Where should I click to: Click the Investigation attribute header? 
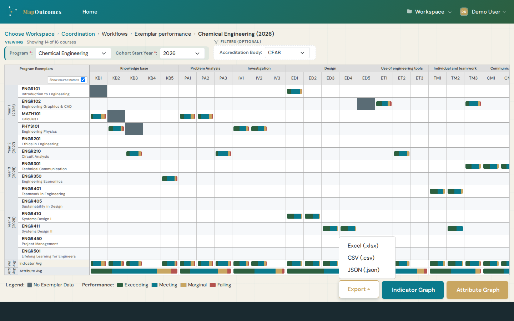click(x=259, y=68)
